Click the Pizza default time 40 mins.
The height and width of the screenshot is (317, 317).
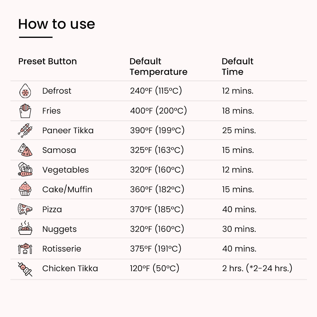coord(239,209)
